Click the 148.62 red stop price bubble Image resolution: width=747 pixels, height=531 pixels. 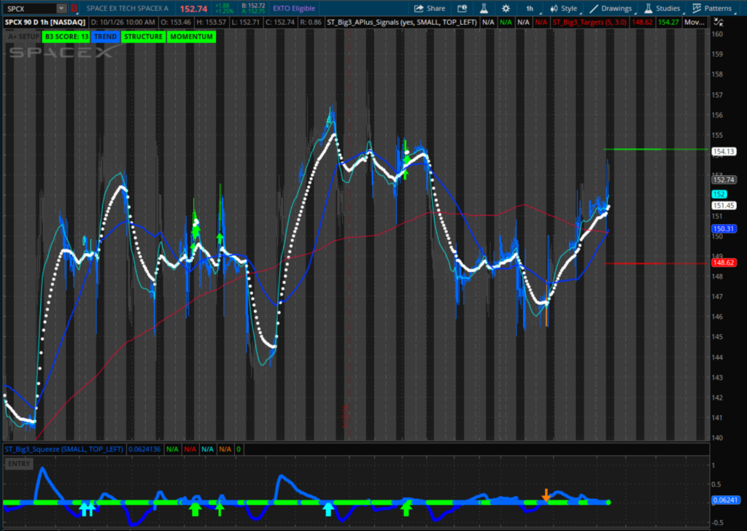tap(724, 263)
